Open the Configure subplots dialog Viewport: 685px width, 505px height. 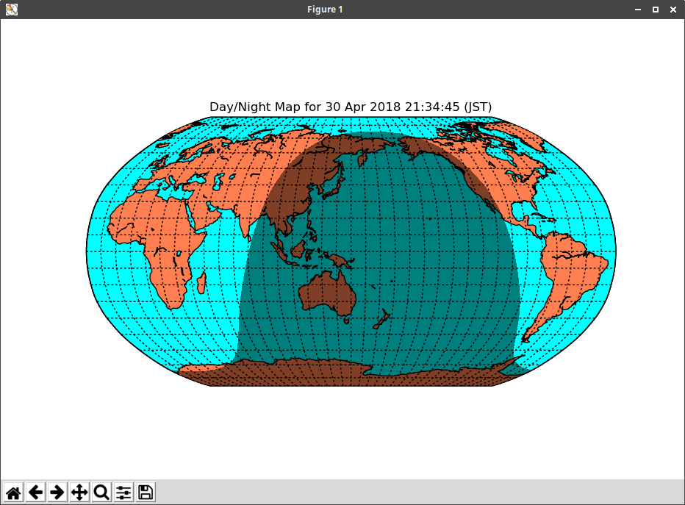tap(123, 493)
